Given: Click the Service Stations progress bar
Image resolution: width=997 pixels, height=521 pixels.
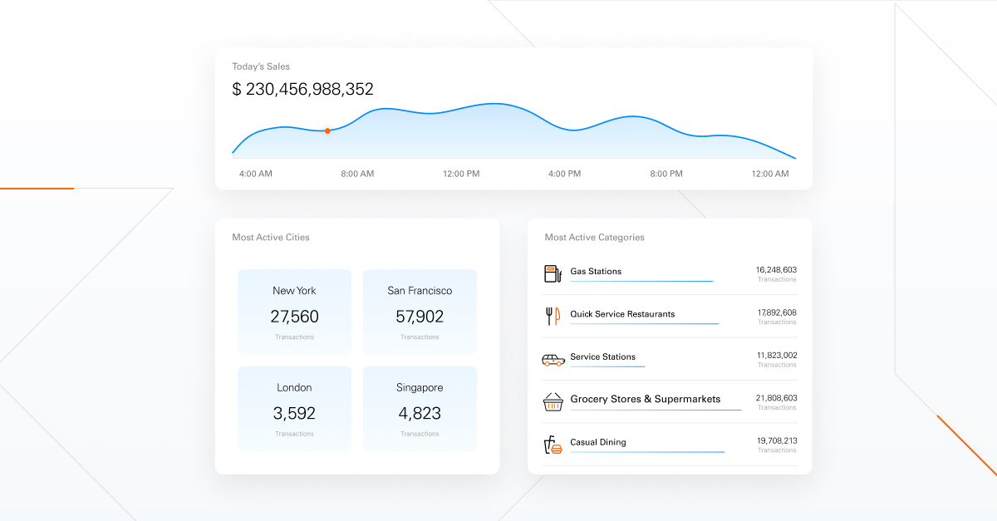Looking at the screenshot, I should [607, 366].
